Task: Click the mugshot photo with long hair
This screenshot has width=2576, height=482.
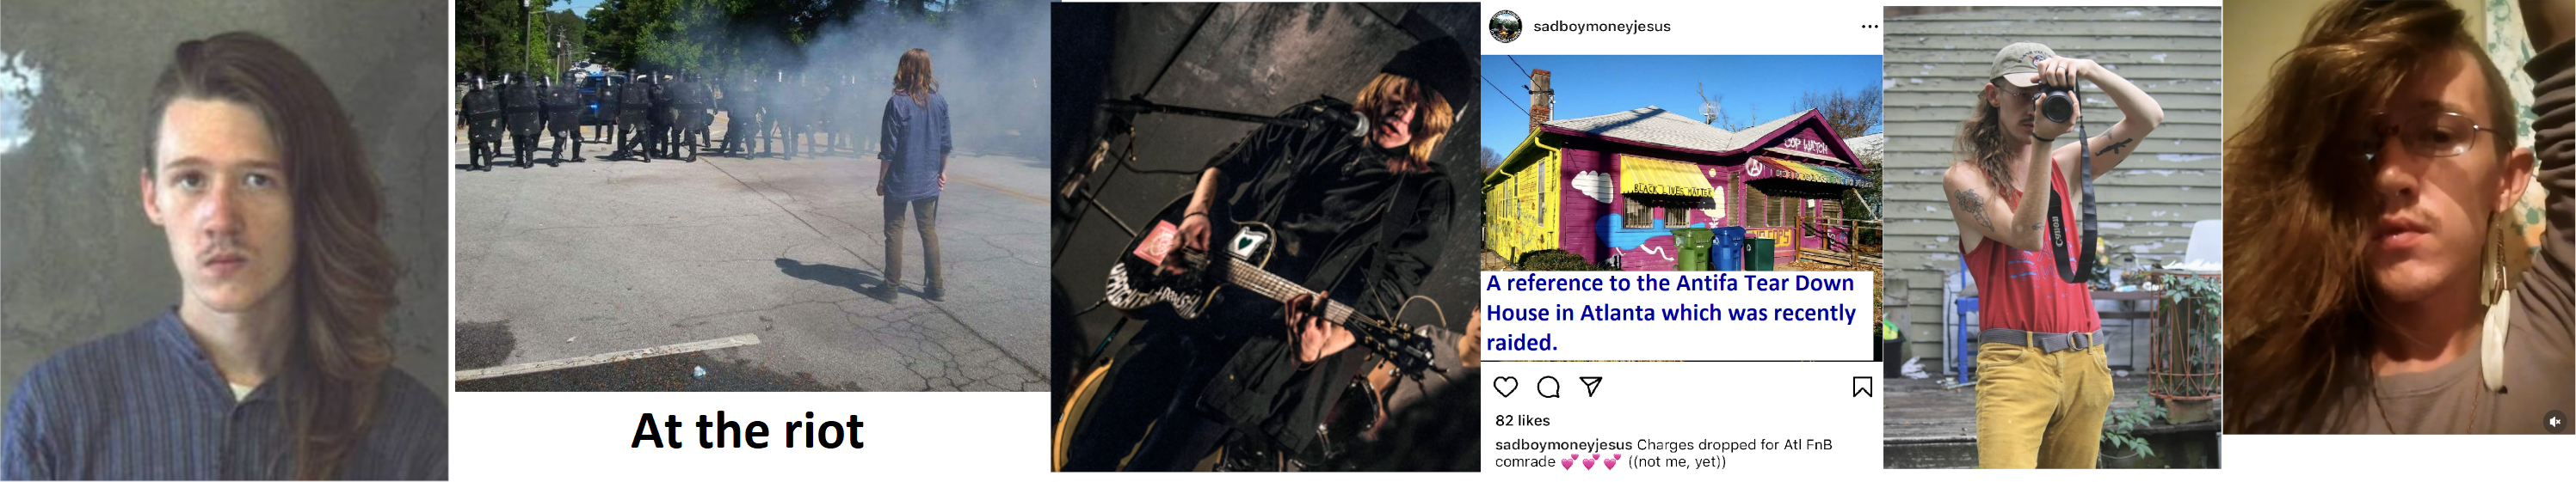Action: [224, 241]
